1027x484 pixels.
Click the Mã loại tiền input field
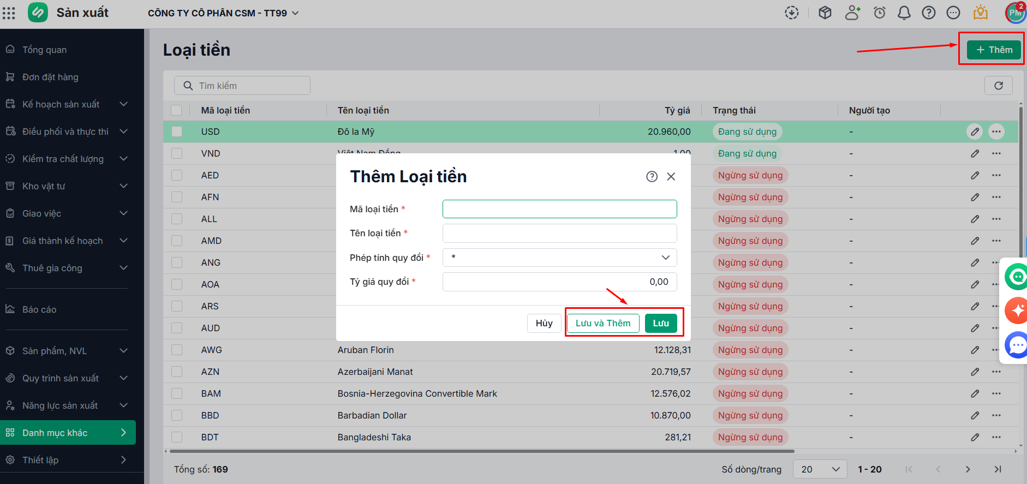tap(560, 209)
